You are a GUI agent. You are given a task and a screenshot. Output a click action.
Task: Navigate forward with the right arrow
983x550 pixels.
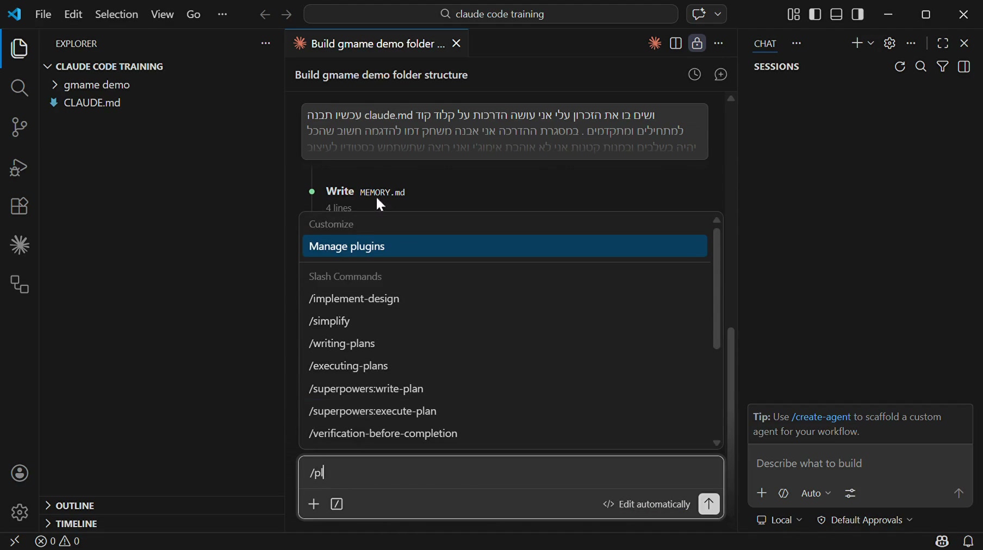click(287, 15)
